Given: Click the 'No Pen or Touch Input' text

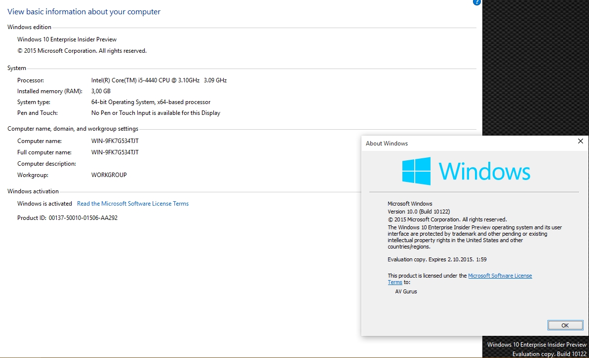Looking at the screenshot, I should tap(156, 113).
